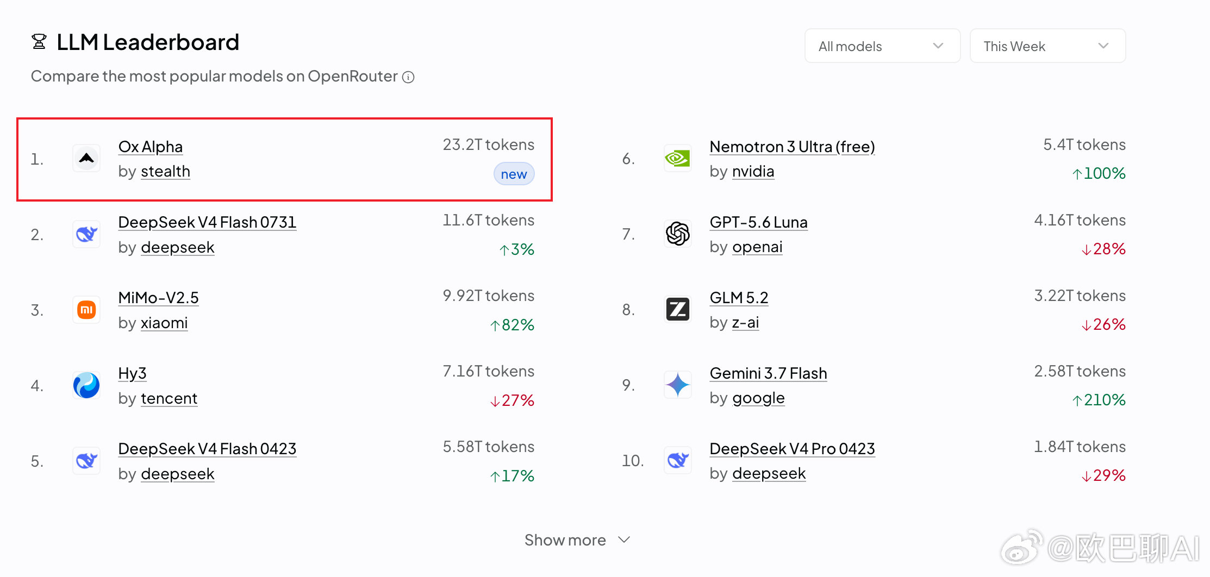Click the 9.92T tokens value

click(489, 296)
